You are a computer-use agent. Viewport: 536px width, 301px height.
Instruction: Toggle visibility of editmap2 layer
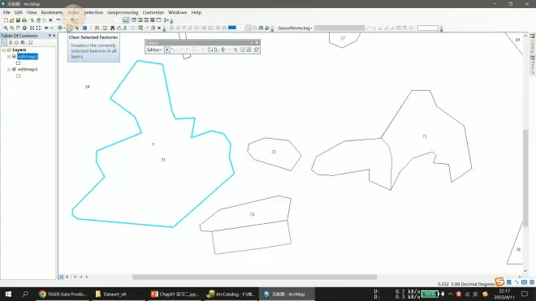(x=14, y=56)
